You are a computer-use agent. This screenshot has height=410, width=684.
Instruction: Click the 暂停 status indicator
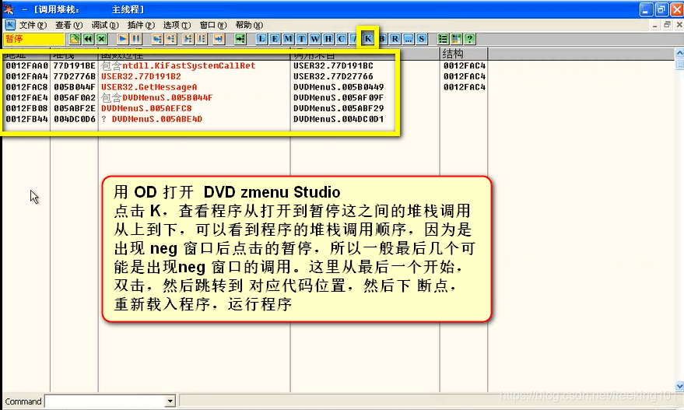pyautogui.click(x=34, y=39)
